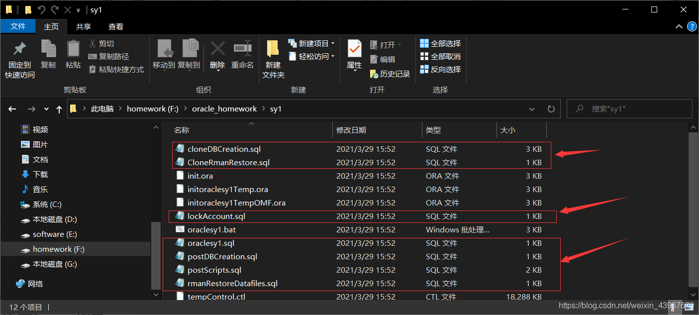This screenshot has height=315, width=699.
Task: Click the Back navigation arrow
Action: pyautogui.click(x=12, y=109)
